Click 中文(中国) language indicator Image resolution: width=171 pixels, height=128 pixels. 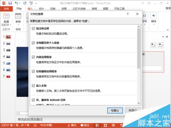pyautogui.click(x=46, y=125)
